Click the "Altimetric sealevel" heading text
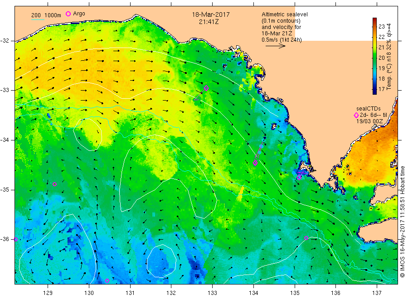 pyautogui.click(x=285, y=14)
